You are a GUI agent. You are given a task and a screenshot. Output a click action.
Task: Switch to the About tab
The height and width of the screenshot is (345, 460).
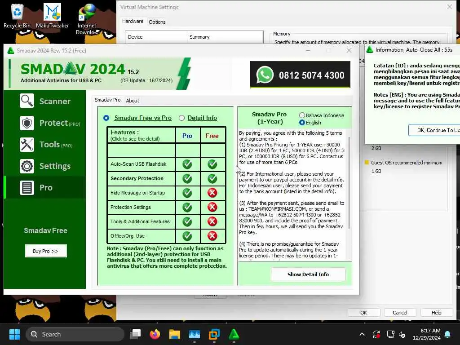click(x=133, y=101)
